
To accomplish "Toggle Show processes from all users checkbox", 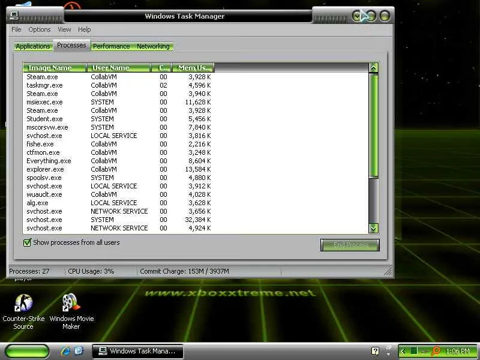I will [x=27, y=242].
